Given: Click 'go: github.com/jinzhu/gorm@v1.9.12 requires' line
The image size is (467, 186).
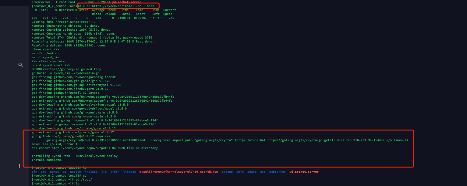Looking at the screenshot, I should pyautogui.click(x=71, y=136).
